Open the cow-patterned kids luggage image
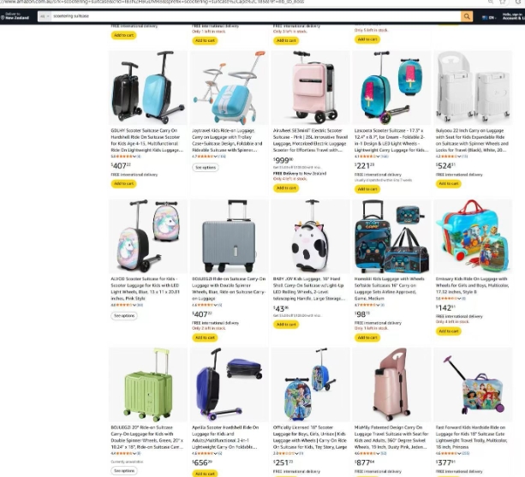The width and height of the screenshot is (525, 477). 310,236
